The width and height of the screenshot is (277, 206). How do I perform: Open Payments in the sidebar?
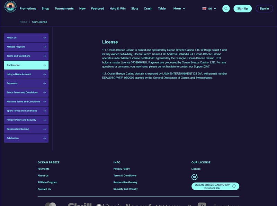(26, 83)
